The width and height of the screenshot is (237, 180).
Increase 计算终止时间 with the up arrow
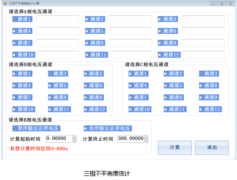coord(146,137)
